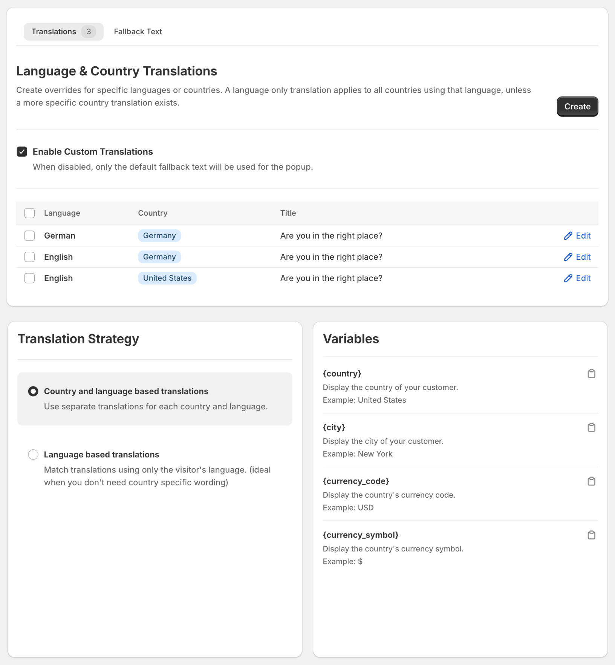Screen dimensions: 615x665
Task: Select Language based translations strategy
Action: tap(33, 455)
